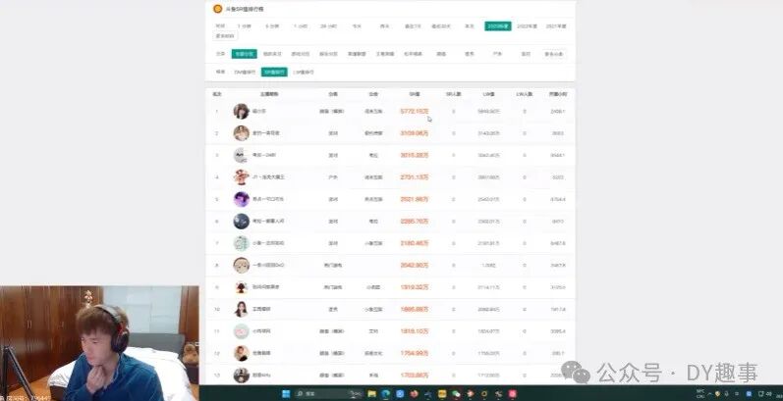
Task: Sort by the SR值 column header
Action: pyautogui.click(x=414, y=94)
